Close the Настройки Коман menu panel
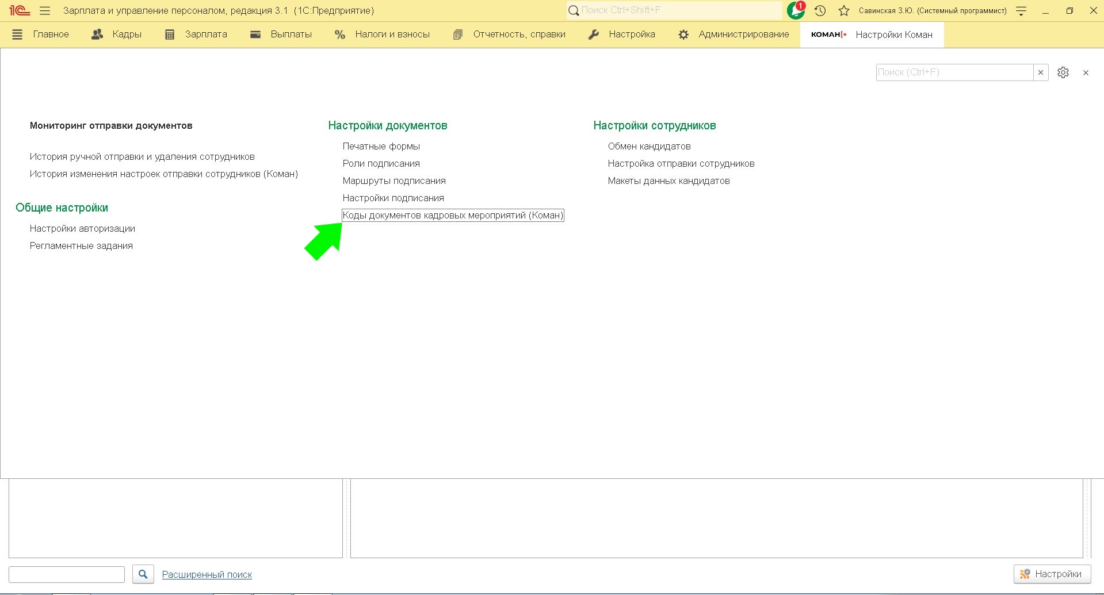The height and width of the screenshot is (595, 1104). [1086, 72]
